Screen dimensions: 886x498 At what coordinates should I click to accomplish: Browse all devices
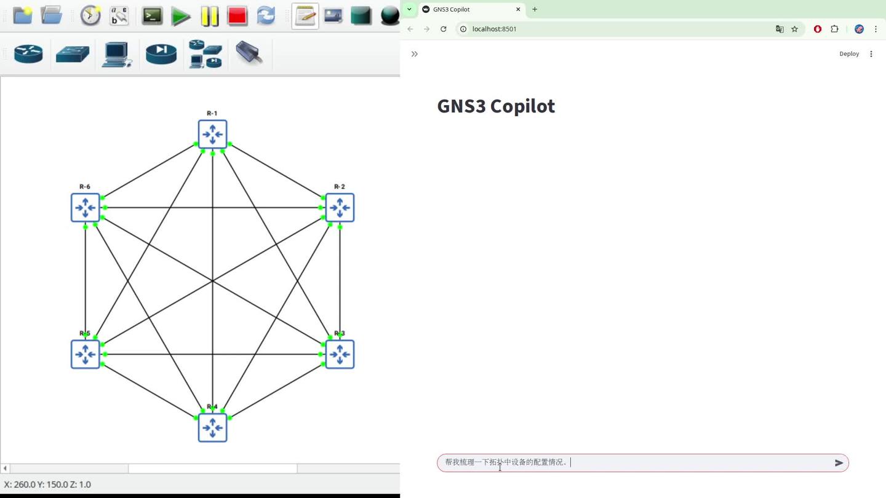pyautogui.click(x=206, y=54)
